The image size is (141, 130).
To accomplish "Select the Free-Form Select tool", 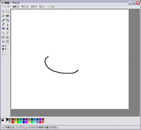I will click(3, 11).
